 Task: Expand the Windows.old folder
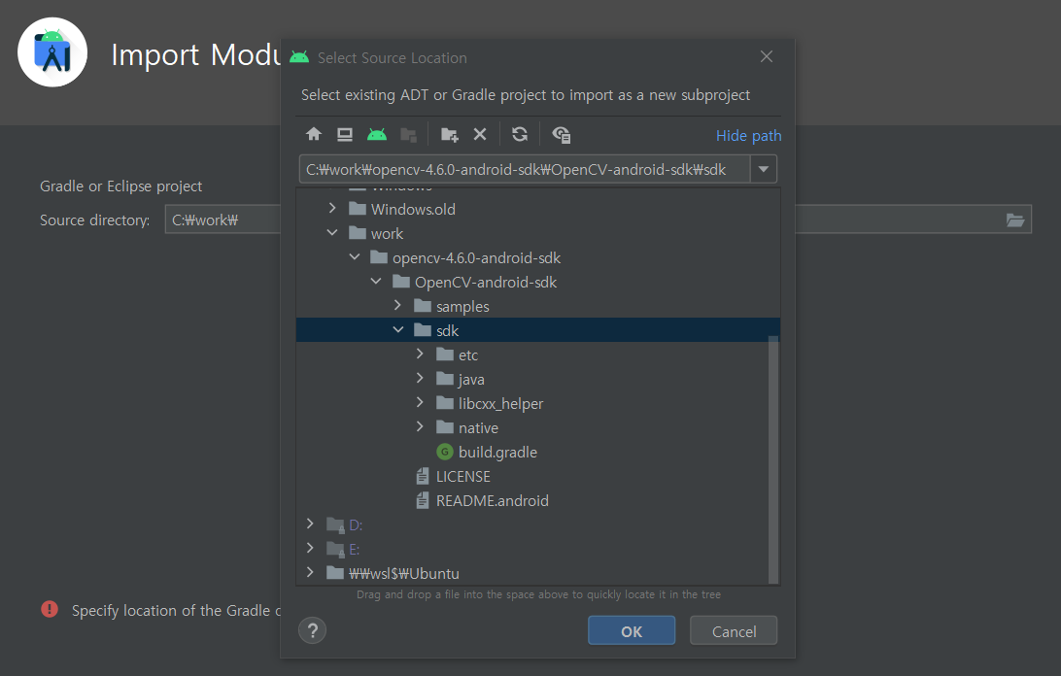point(332,209)
